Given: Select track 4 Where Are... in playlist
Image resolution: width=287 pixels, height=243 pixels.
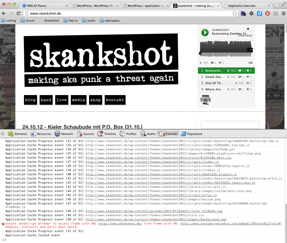Looking at the screenshot, I should (x=226, y=89).
